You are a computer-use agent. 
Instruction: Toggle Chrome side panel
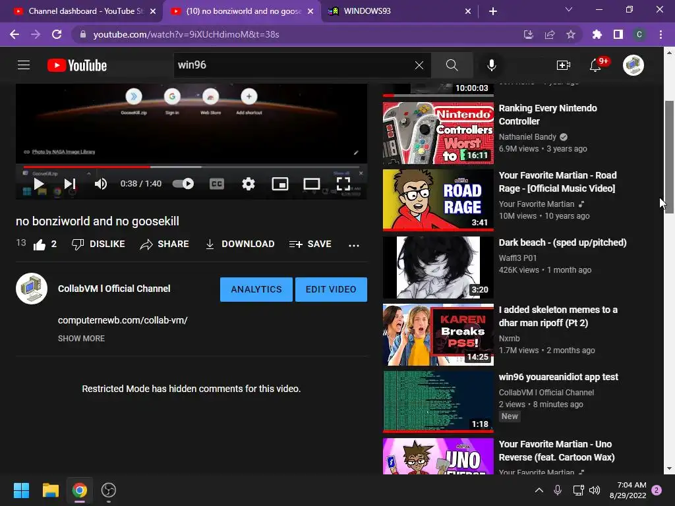618,34
